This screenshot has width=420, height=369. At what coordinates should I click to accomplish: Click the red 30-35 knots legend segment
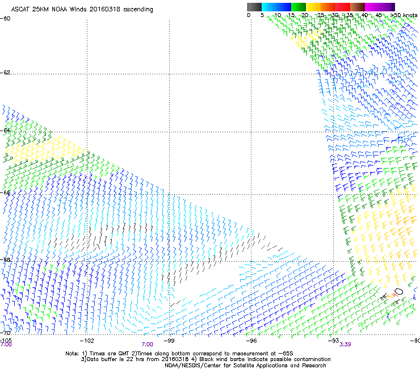click(343, 7)
